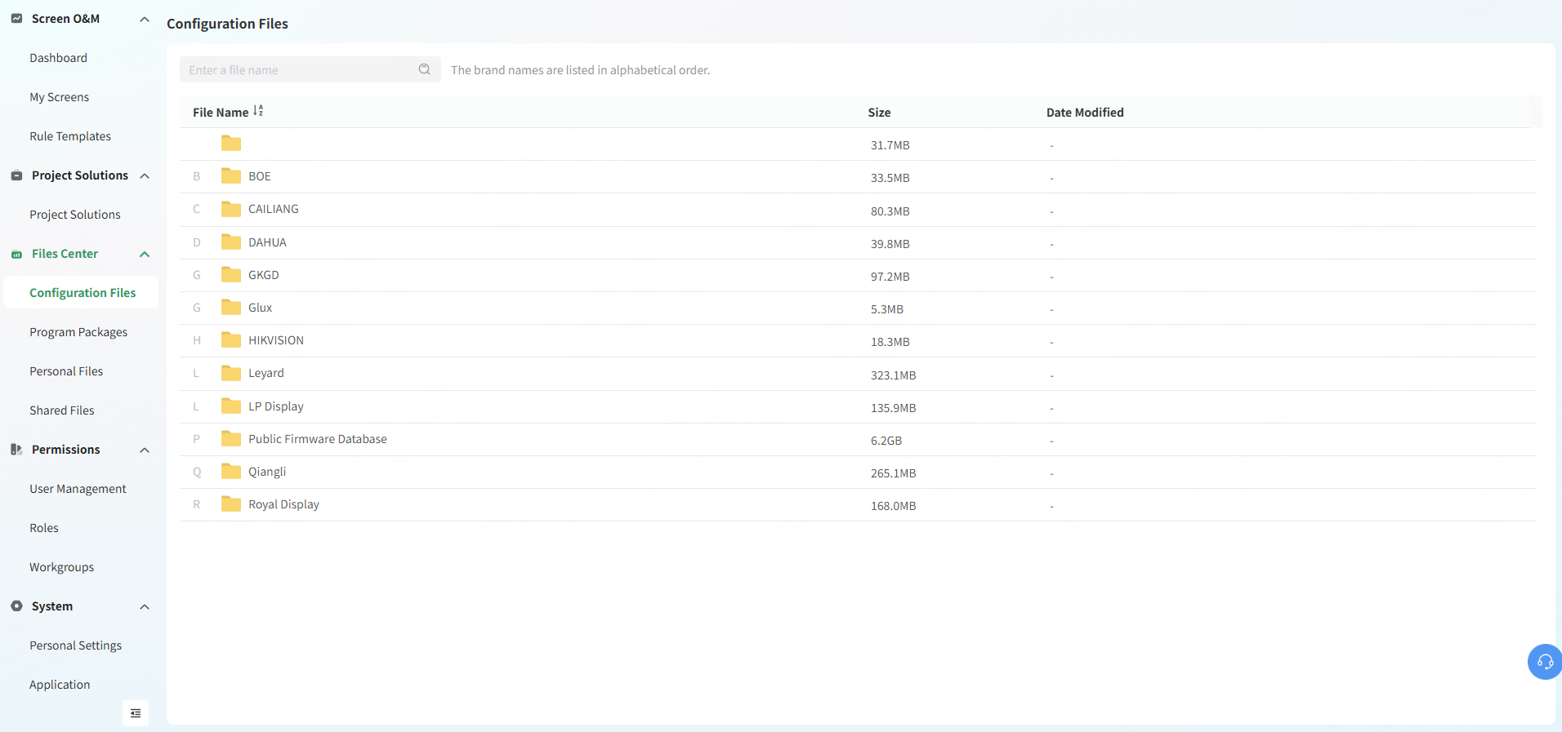Open the Royal Display folder name
The height and width of the screenshot is (732, 1562).
click(x=283, y=504)
